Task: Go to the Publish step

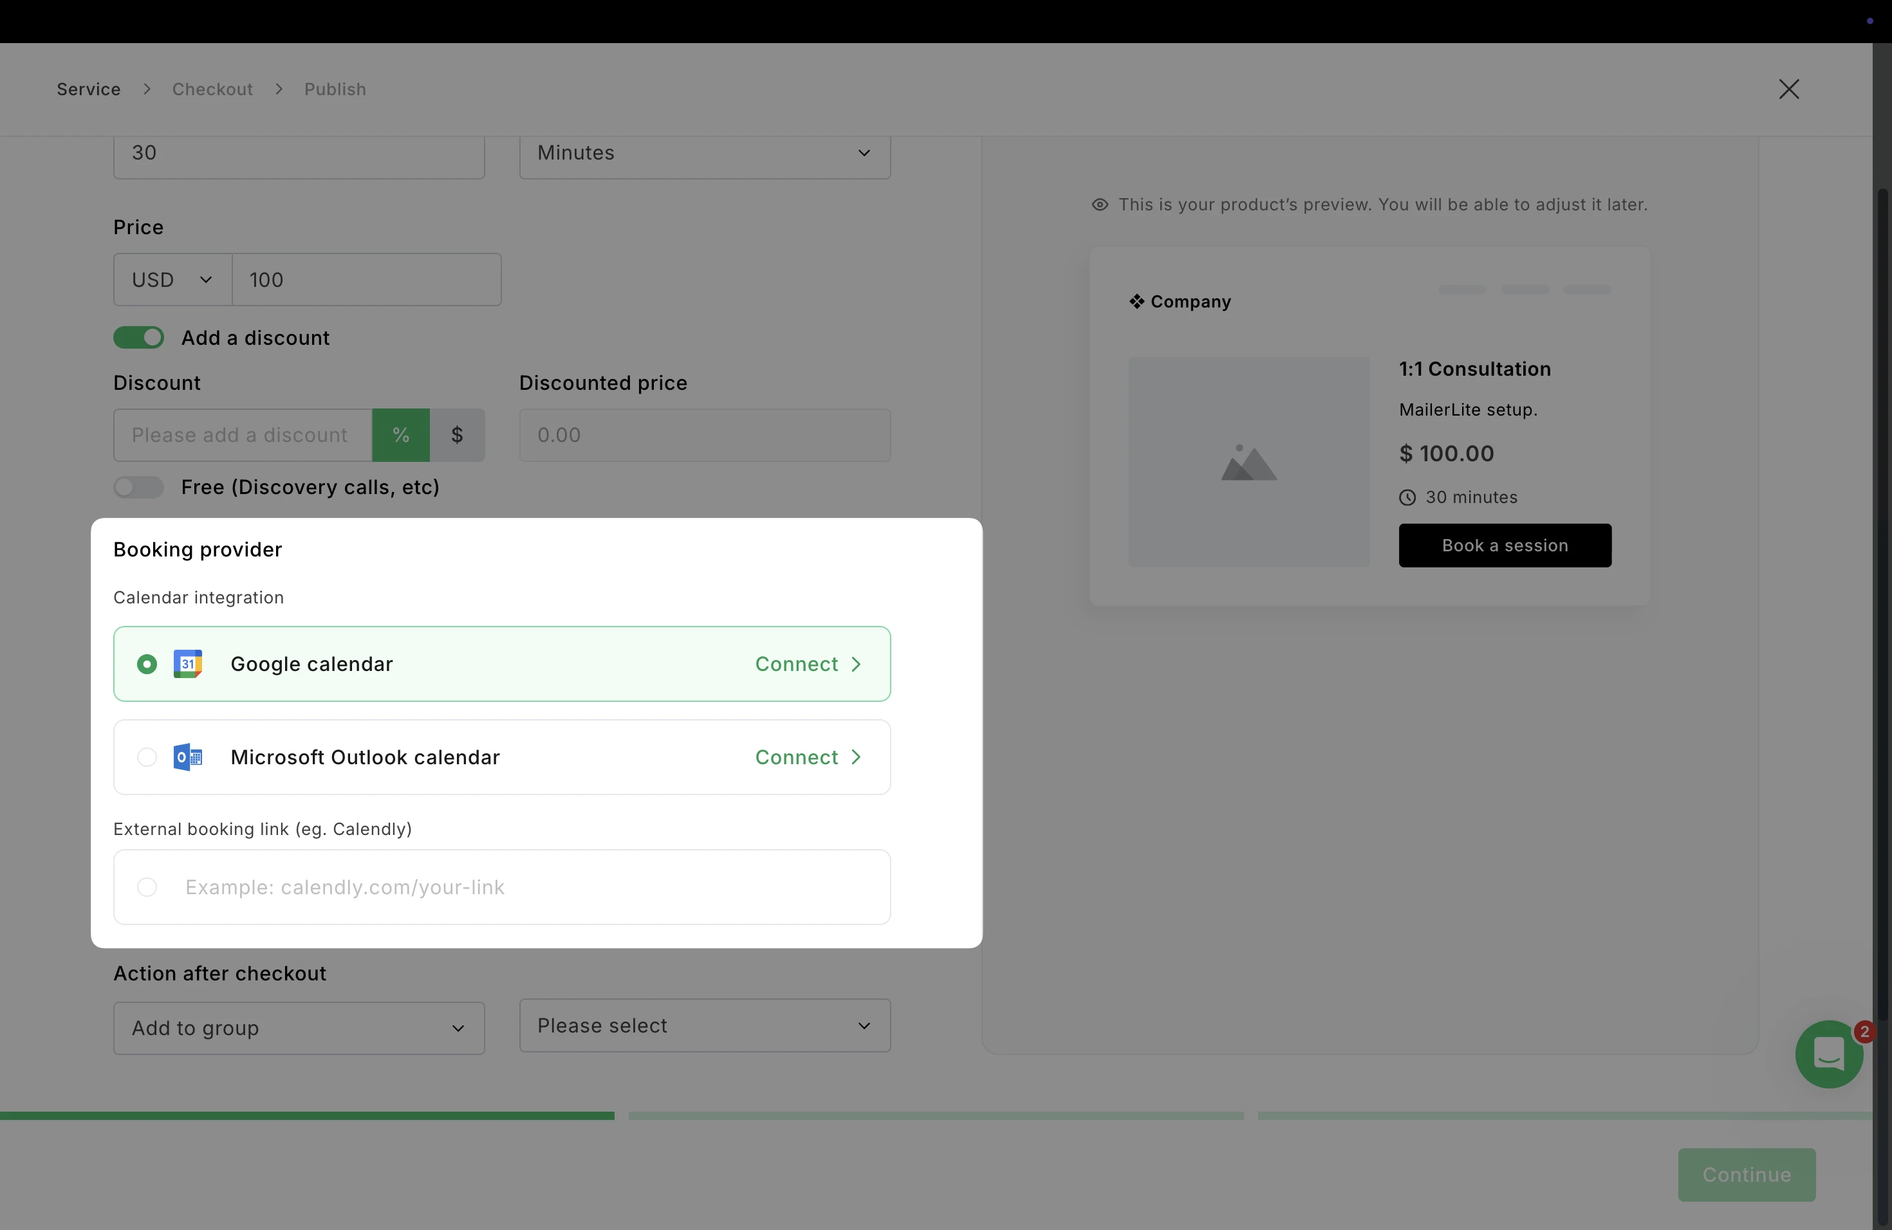Action: click(x=335, y=89)
